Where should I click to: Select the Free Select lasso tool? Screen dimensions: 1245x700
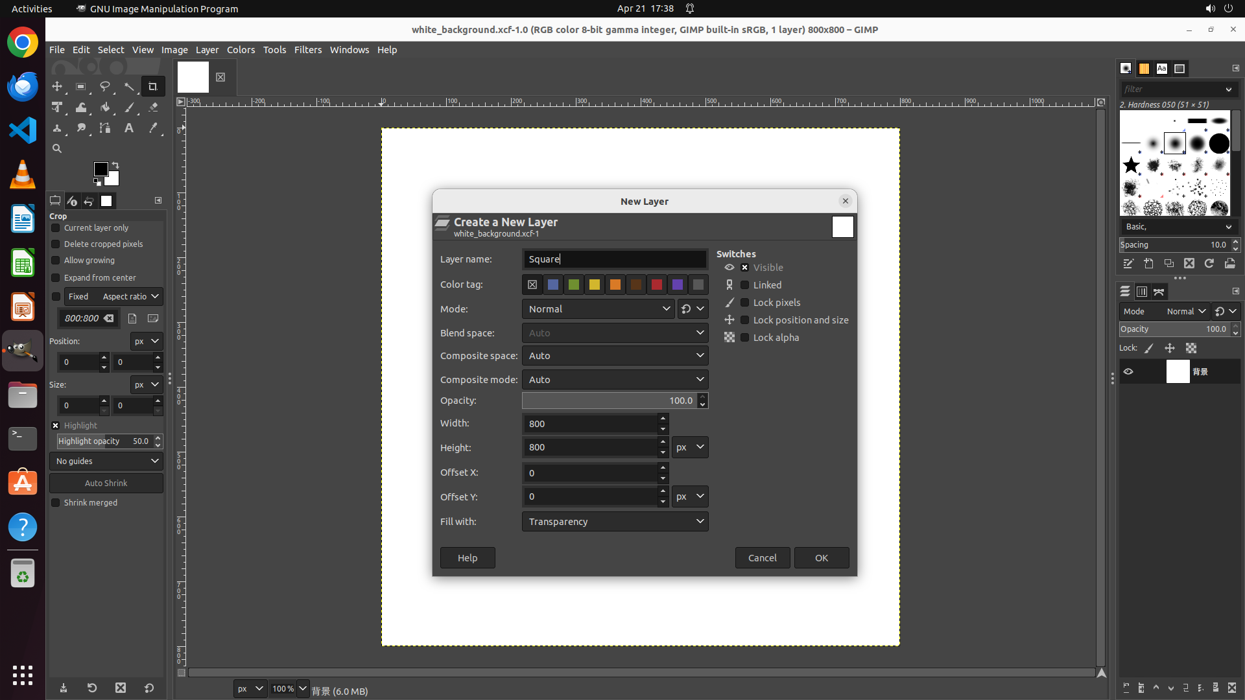(105, 86)
